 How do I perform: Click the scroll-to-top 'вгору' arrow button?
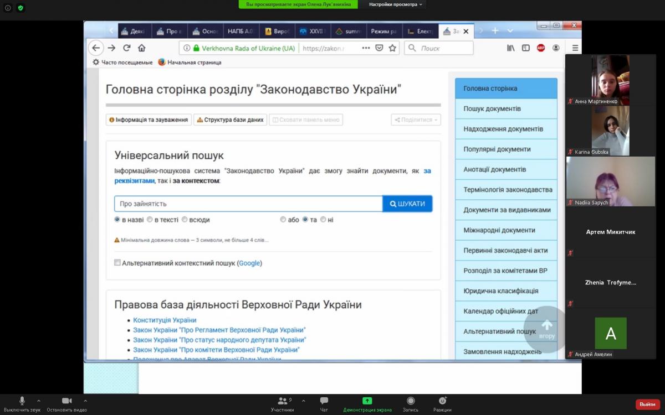tap(546, 329)
